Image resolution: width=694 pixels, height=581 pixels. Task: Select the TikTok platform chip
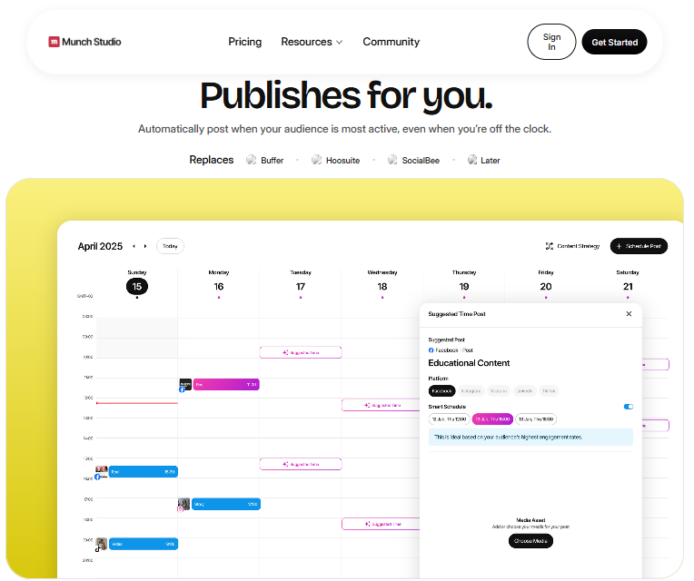click(x=549, y=391)
